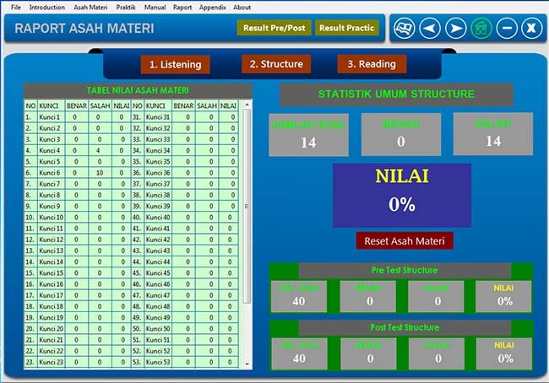This screenshot has width=549, height=383.
Task: Open the Appendix menu
Action: point(213,7)
